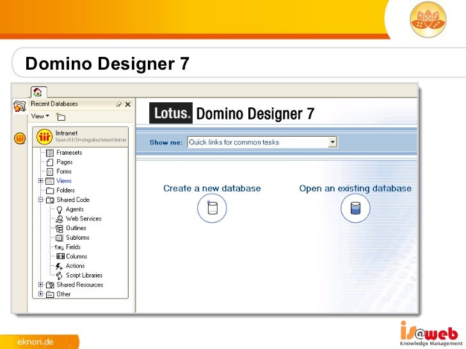Image resolution: width=466 pixels, height=349 pixels.
Task: Pin the Recent Databases panel
Action: [x=119, y=104]
